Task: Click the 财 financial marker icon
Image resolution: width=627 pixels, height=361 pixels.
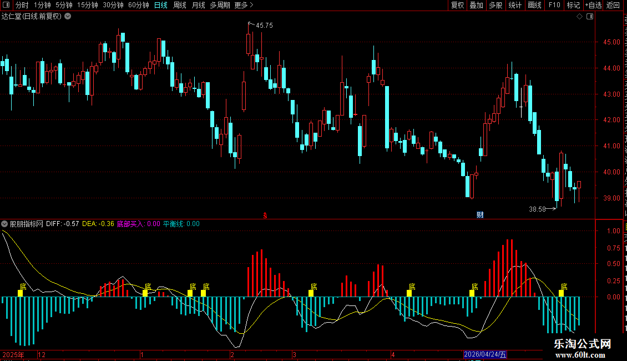Action: (481, 215)
